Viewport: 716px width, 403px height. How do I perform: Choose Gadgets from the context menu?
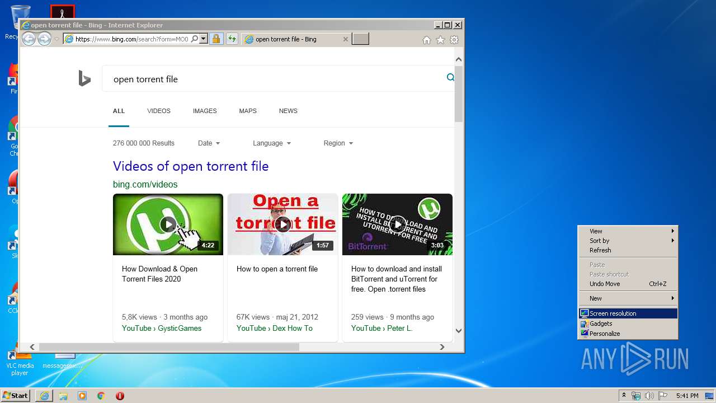pyautogui.click(x=628, y=324)
